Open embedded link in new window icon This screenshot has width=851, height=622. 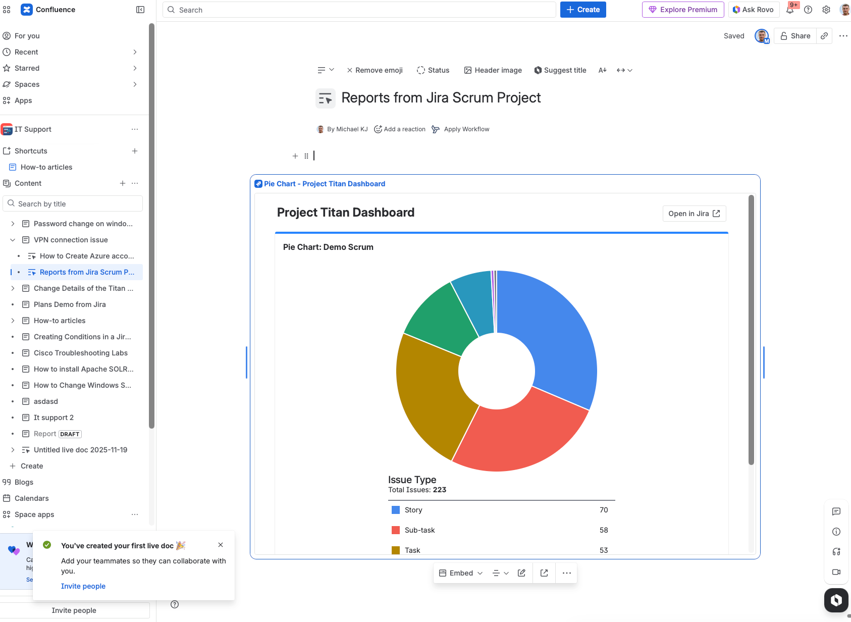[x=544, y=573]
